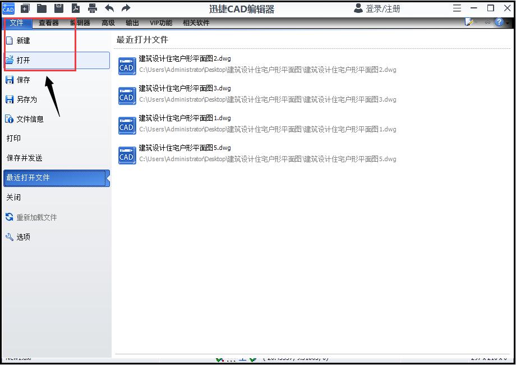The width and height of the screenshot is (516, 365).
Task: Collapse the ribbon with the chevron arrow
Action: click(487, 22)
